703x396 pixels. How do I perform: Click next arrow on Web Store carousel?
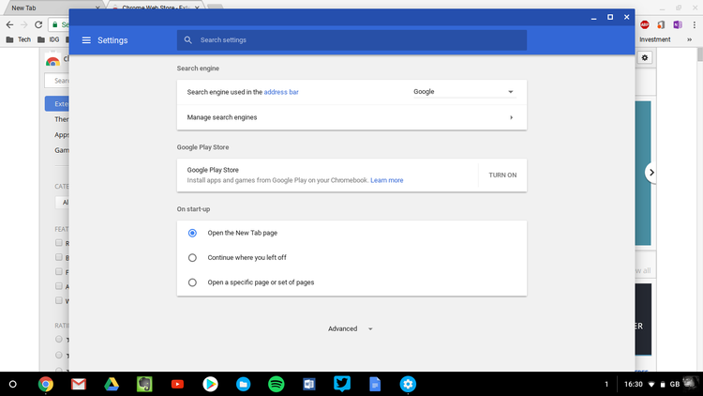pyautogui.click(x=651, y=173)
